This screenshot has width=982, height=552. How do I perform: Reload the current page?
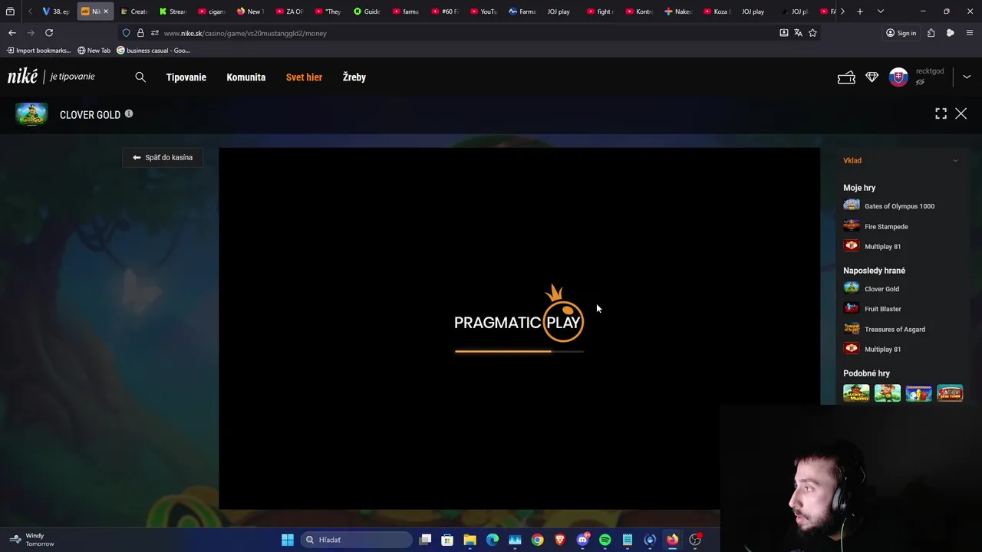click(x=49, y=33)
